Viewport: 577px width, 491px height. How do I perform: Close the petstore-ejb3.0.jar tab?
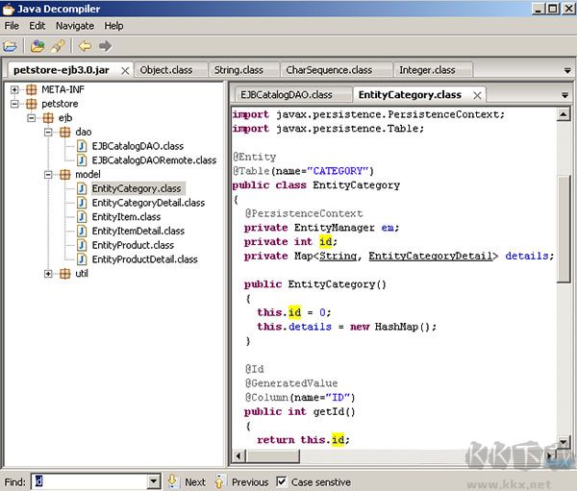(125, 70)
